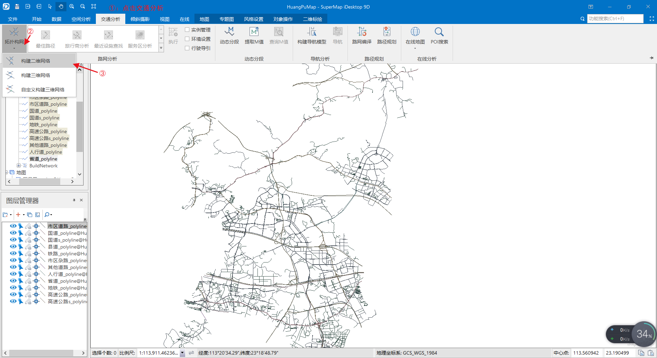Hide the 铁路_polyline layer visibility
This screenshot has height=358, width=657.
click(13, 253)
